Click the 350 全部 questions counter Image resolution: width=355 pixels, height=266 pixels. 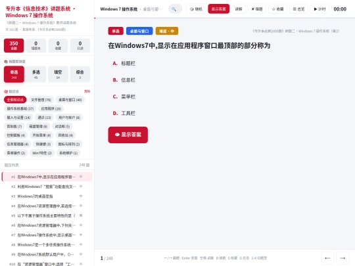coord(14,45)
